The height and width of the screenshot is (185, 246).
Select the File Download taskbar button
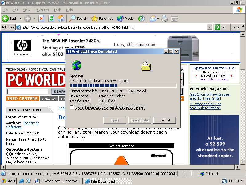(108, 181)
